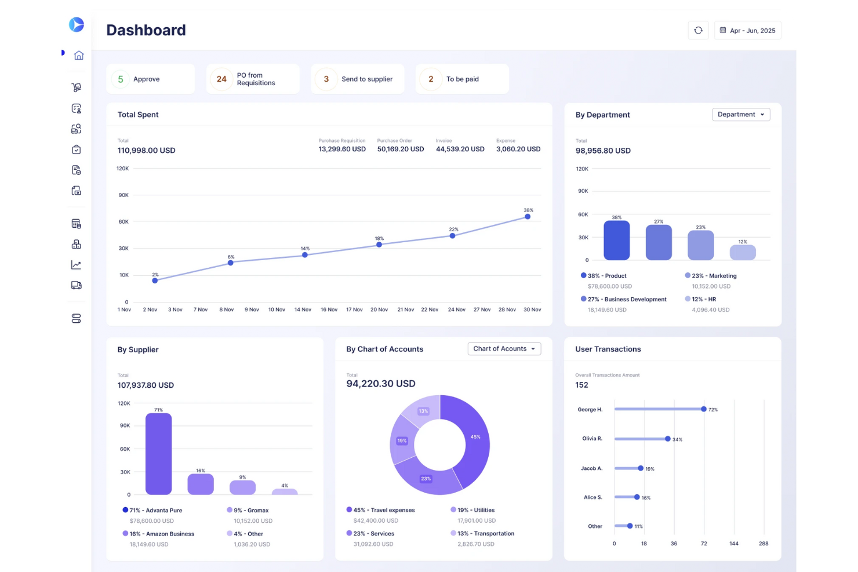Click the line chart analytics icon
The image size is (858, 572).
pos(76,265)
